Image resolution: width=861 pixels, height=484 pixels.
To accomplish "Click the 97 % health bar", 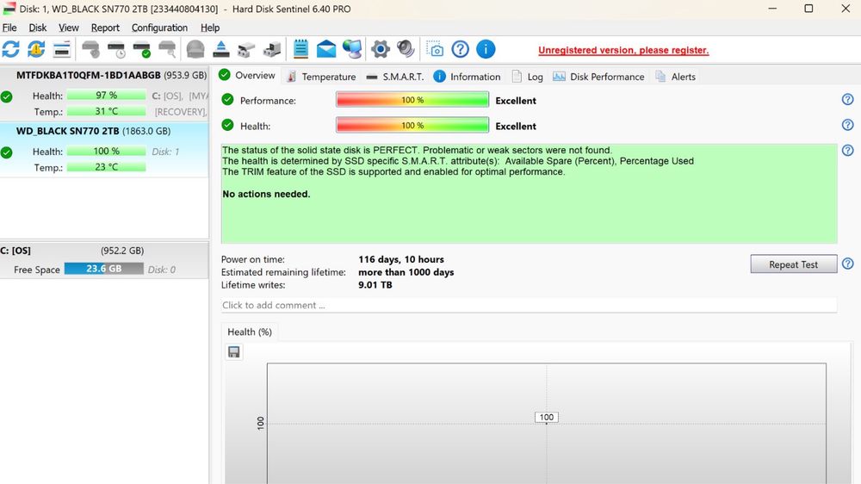I will point(107,96).
